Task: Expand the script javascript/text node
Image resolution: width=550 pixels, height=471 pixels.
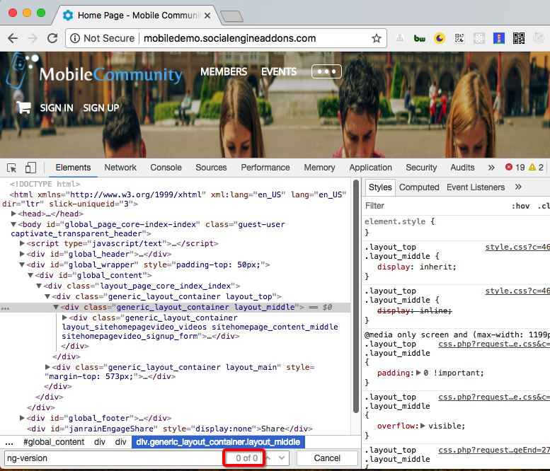Action: (22, 243)
